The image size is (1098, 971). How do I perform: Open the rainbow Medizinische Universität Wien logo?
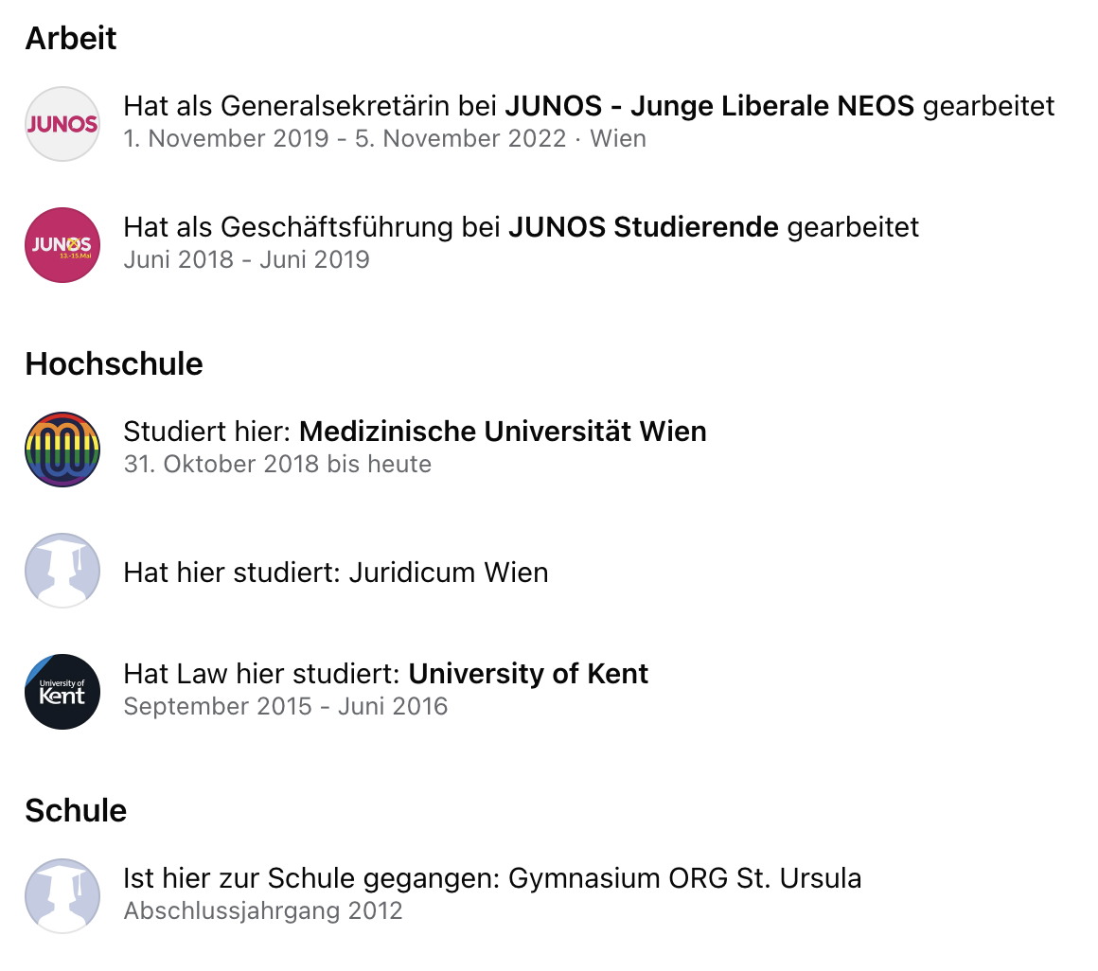click(62, 450)
